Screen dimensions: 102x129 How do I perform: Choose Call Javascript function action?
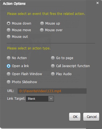[x=53, y=66]
